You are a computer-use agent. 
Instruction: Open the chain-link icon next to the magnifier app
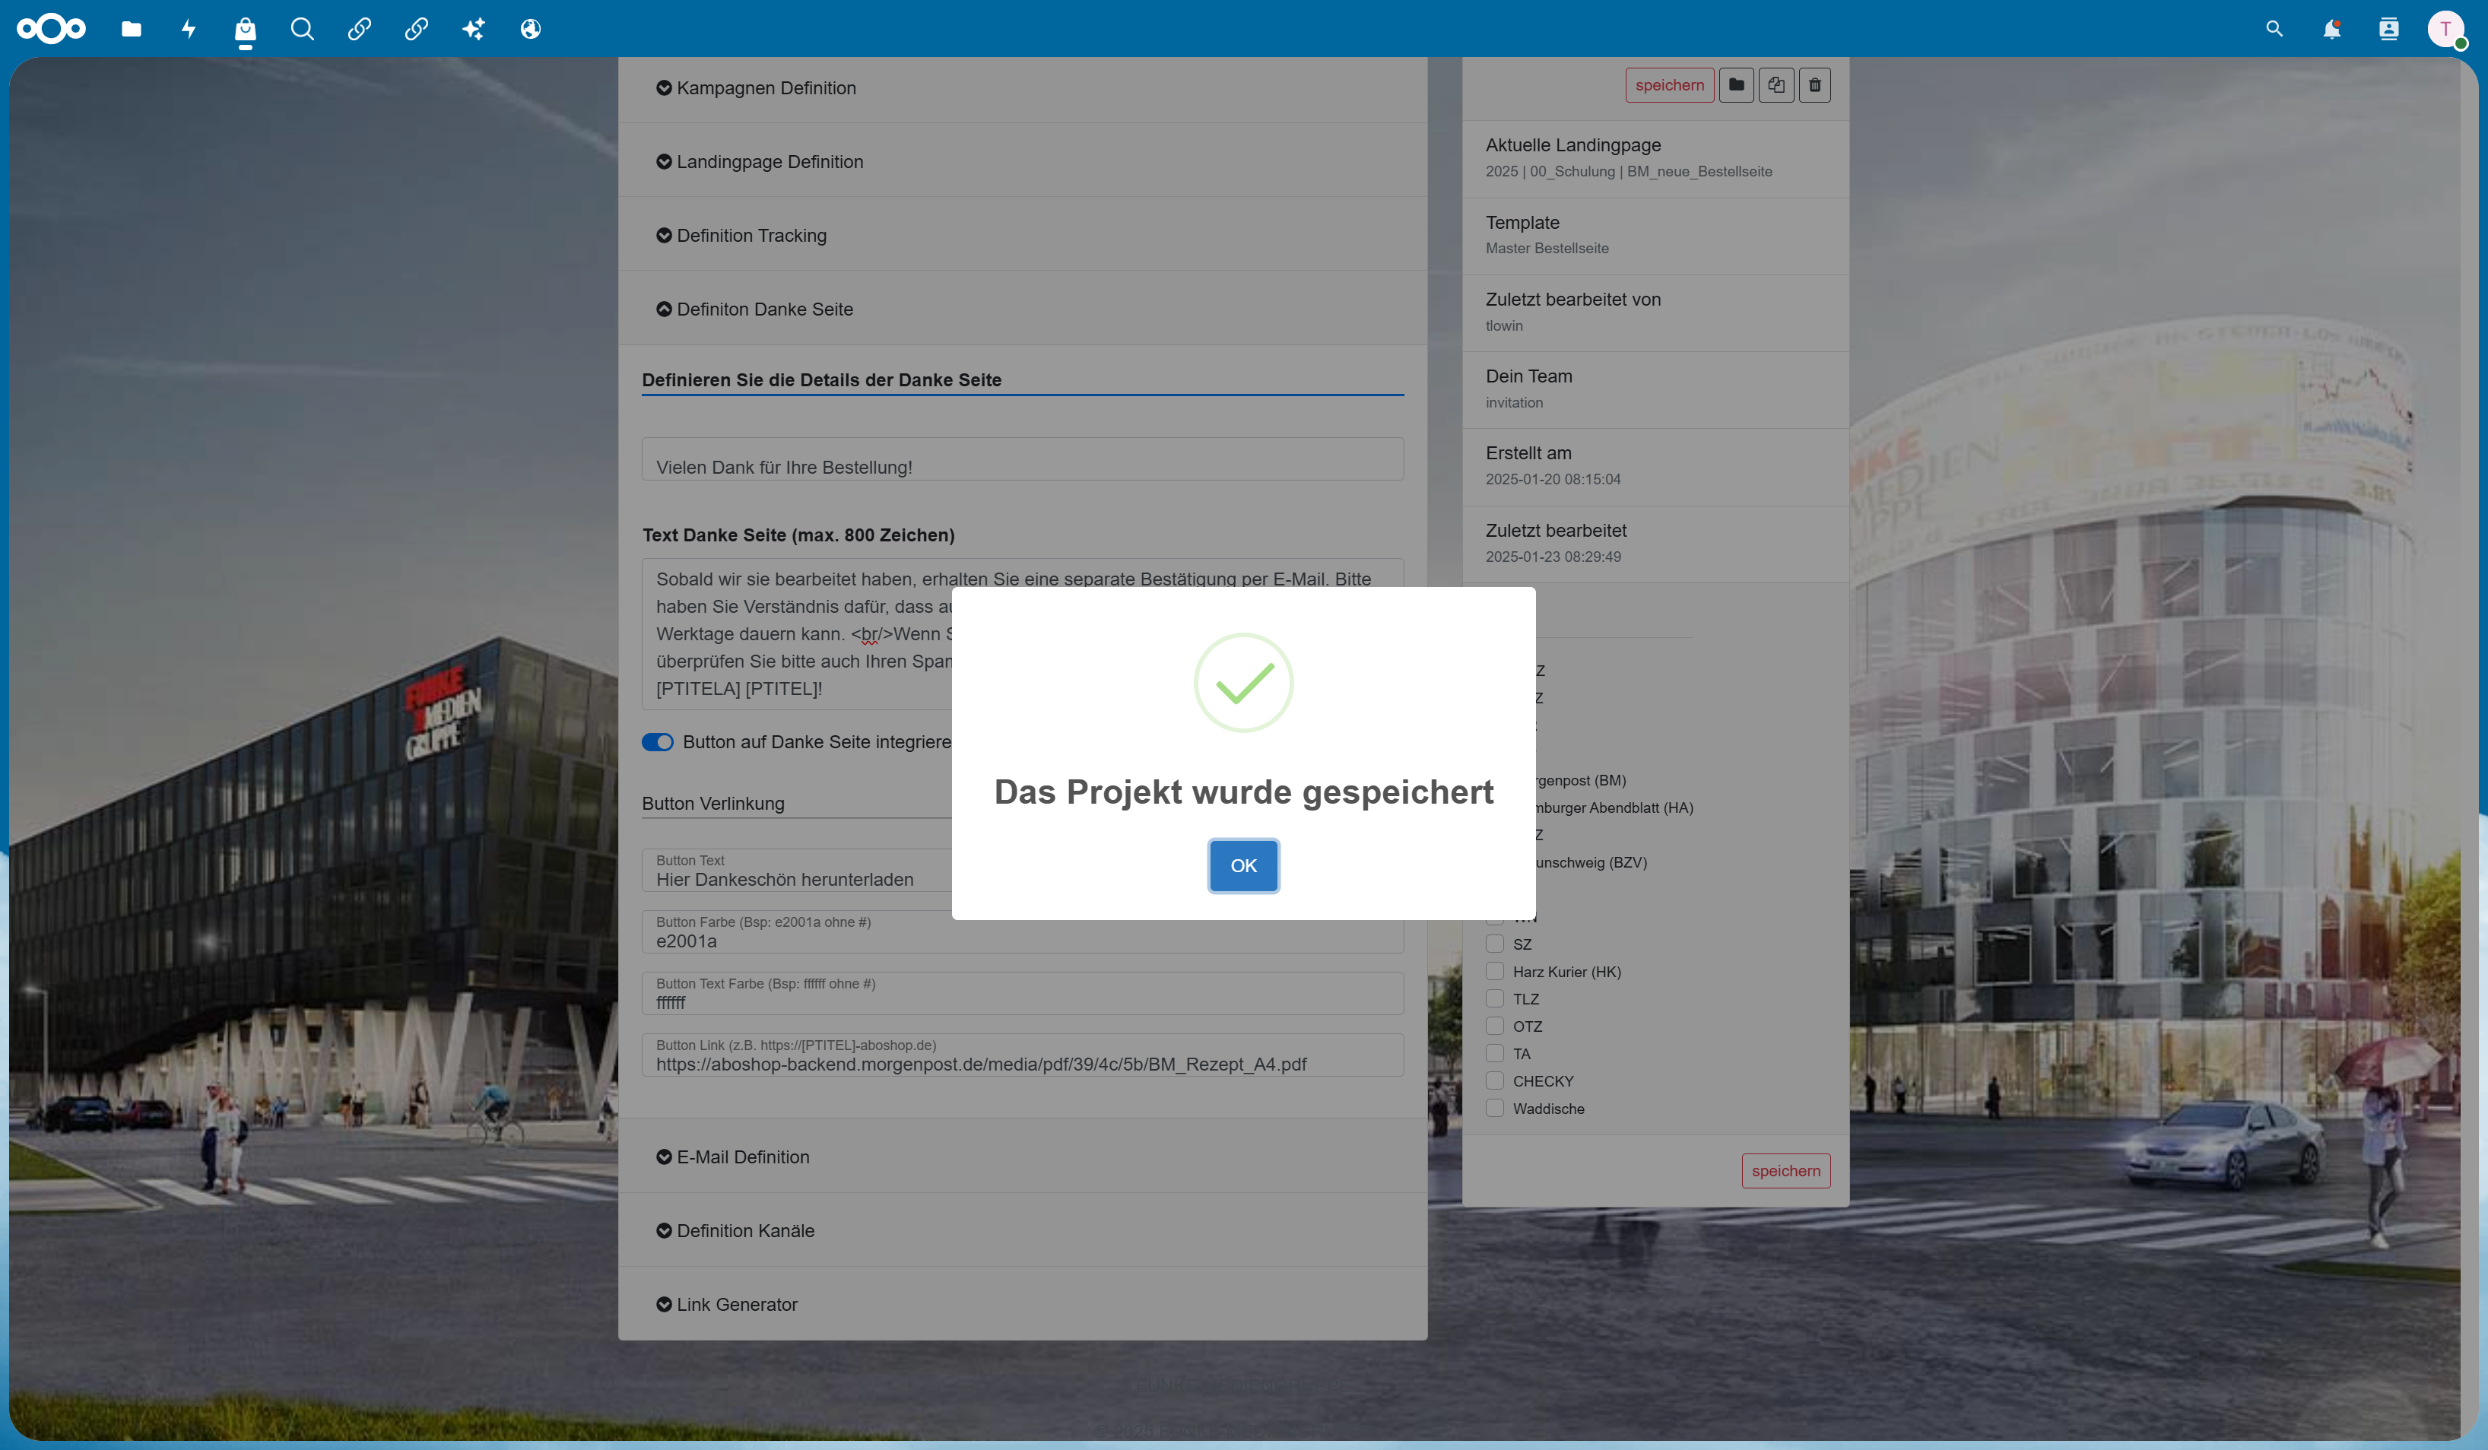coord(360,29)
